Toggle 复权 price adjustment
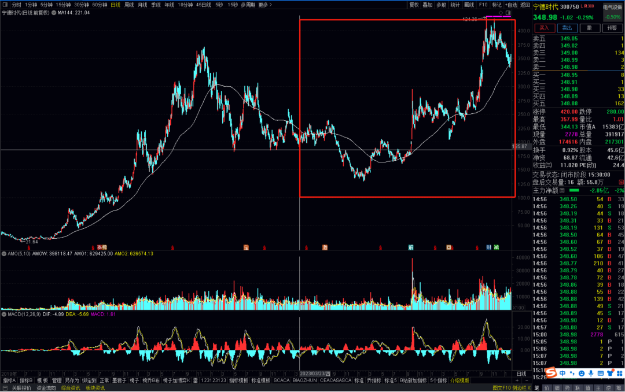 tap(414, 5)
